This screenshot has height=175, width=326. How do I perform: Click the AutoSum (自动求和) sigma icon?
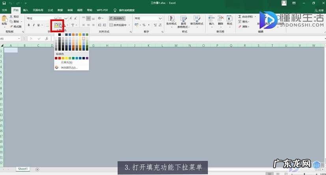click(x=240, y=17)
